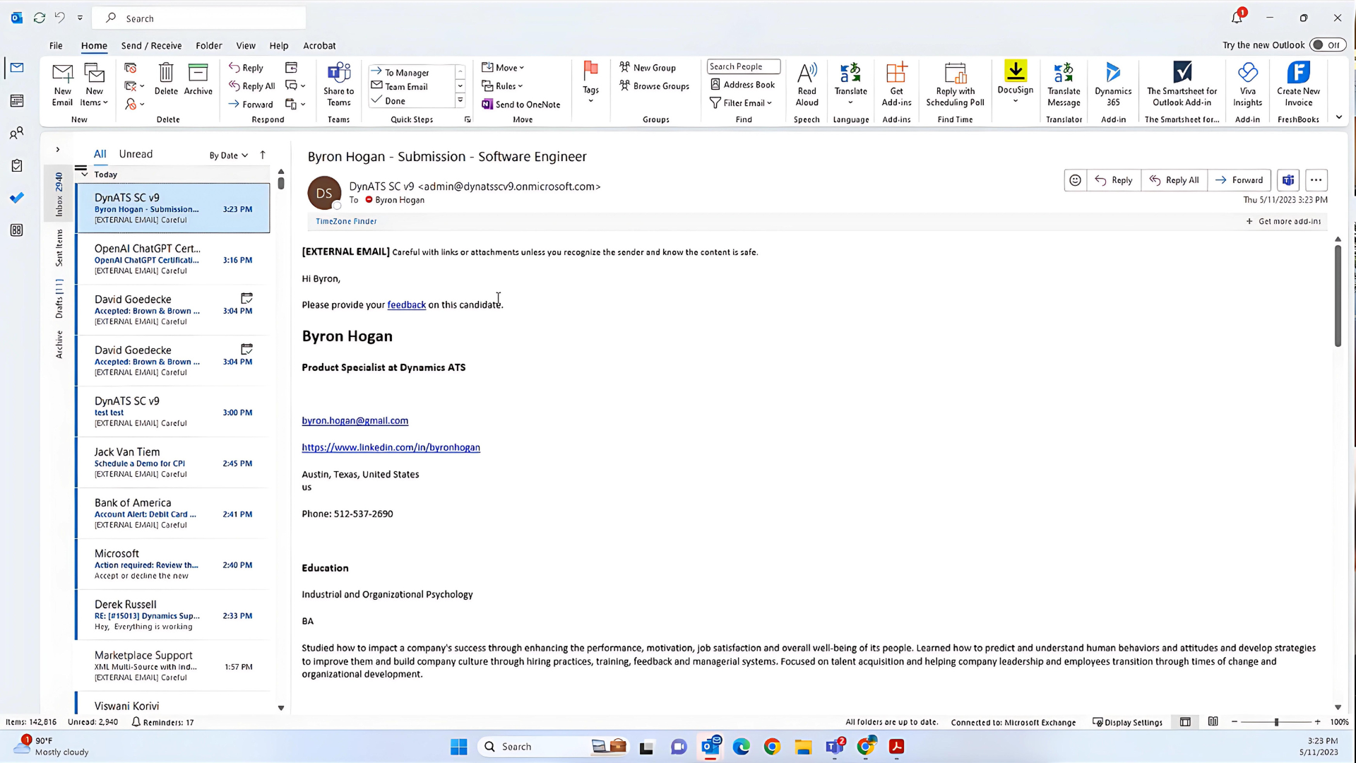
Task: Open Reply with Scheduling Poll
Action: [x=955, y=84]
